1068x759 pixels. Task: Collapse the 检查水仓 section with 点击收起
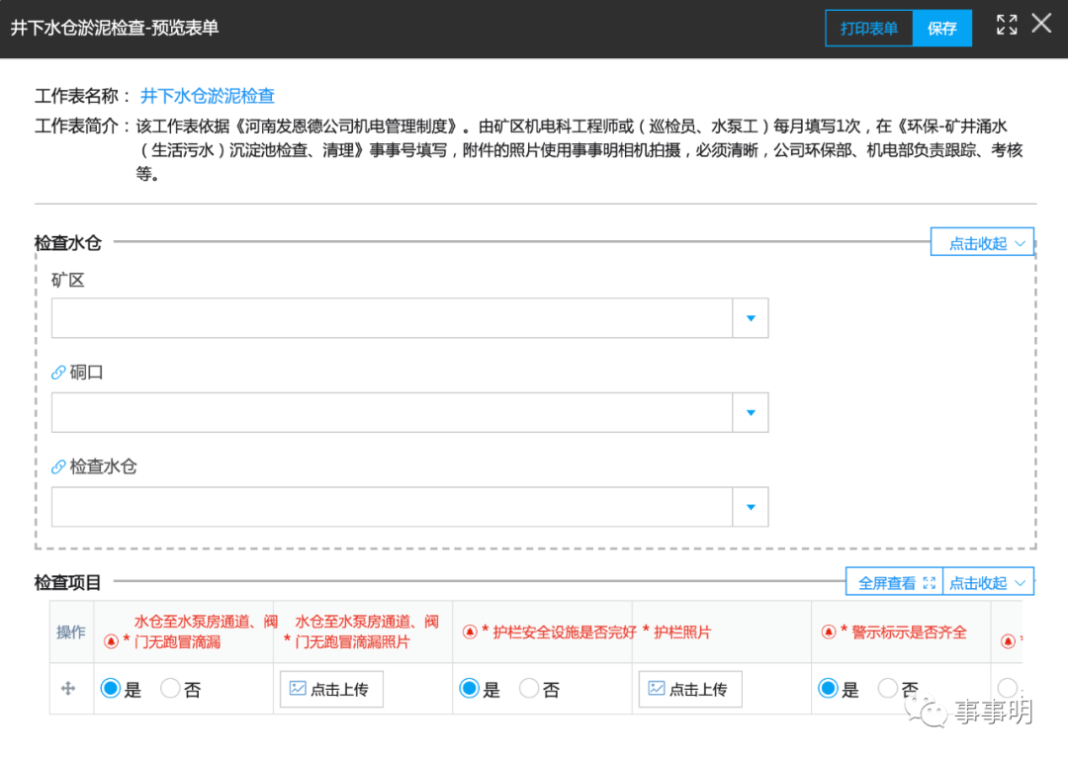(x=982, y=243)
